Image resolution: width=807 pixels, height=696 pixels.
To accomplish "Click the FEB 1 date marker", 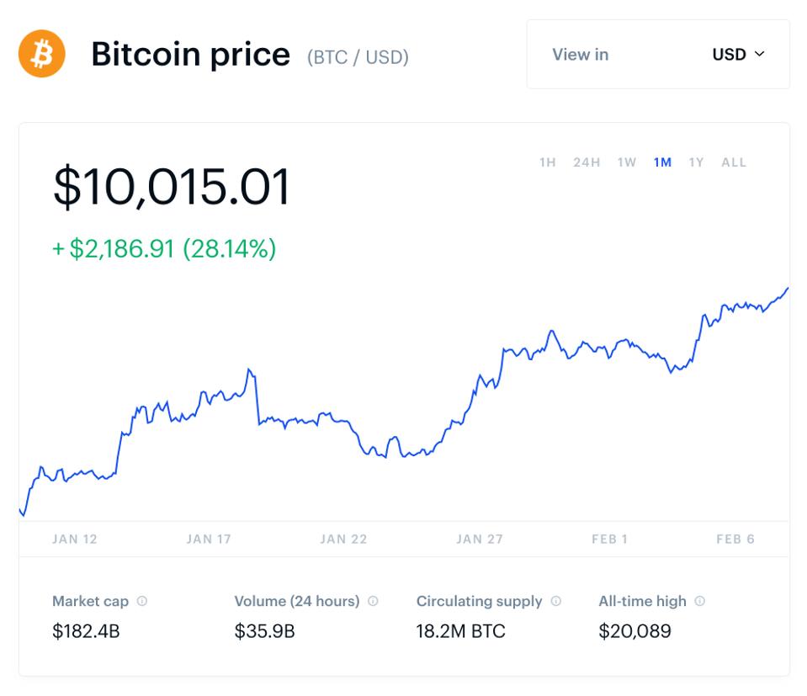I will click(x=609, y=539).
